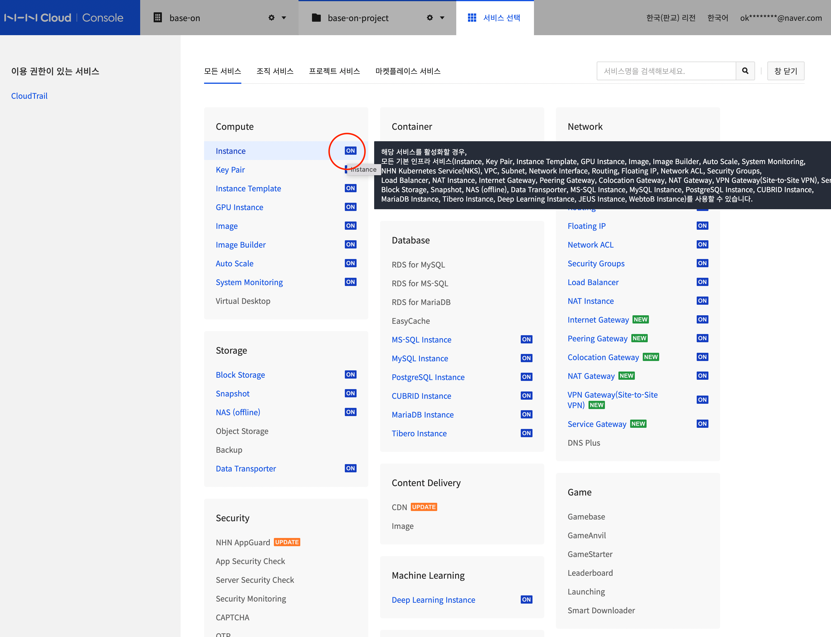Expand the base-on-project dropdown arrow
This screenshot has width=831, height=637.
tap(442, 18)
